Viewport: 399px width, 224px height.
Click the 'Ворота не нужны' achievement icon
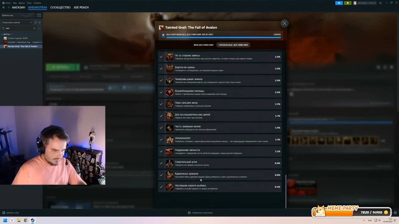(x=170, y=68)
